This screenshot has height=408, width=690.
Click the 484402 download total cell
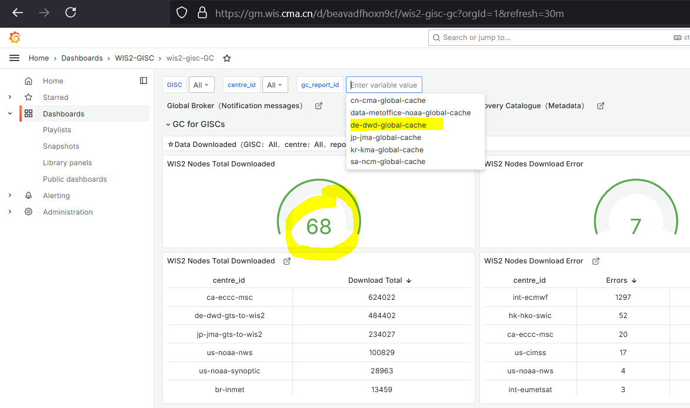click(382, 316)
